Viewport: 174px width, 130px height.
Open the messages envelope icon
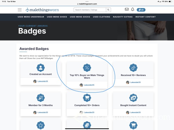[127, 9]
